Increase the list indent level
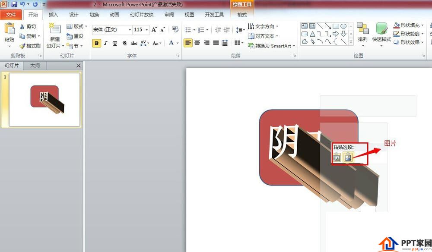Image resolution: width=432 pixels, height=252 pixels. [x=227, y=30]
